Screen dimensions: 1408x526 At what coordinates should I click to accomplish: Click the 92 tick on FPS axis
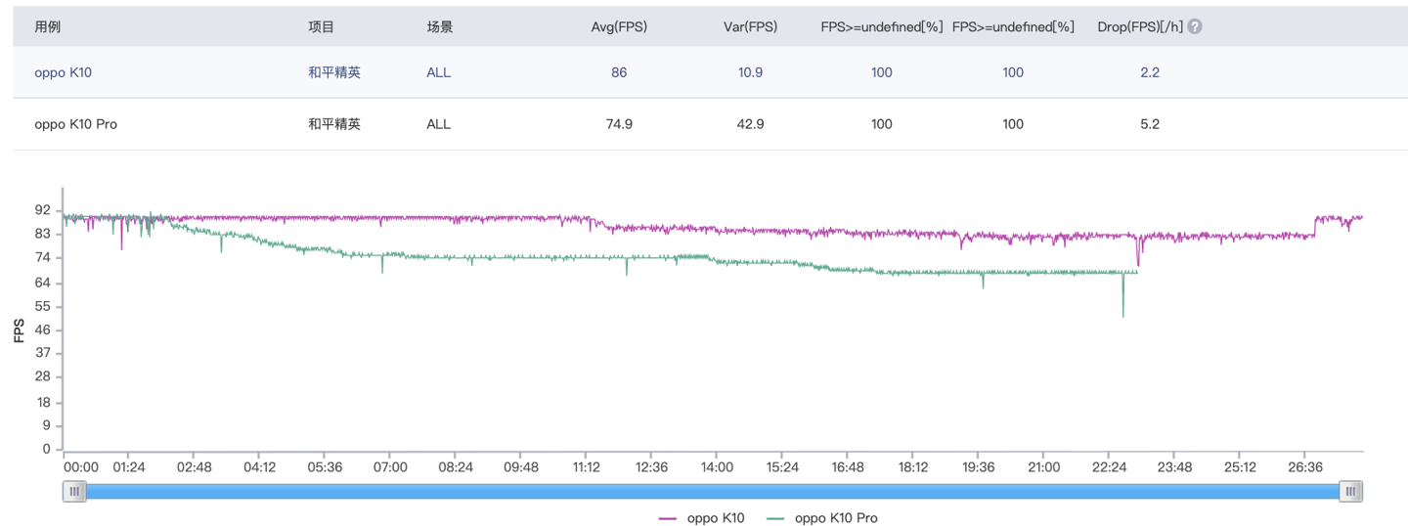42,210
